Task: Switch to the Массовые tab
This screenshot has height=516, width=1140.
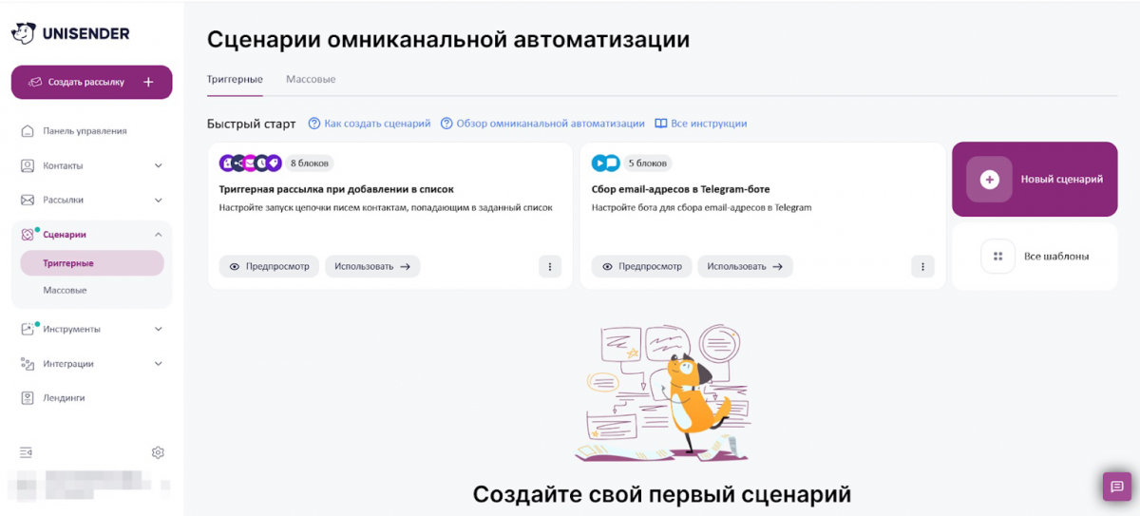Action: pyautogui.click(x=311, y=79)
